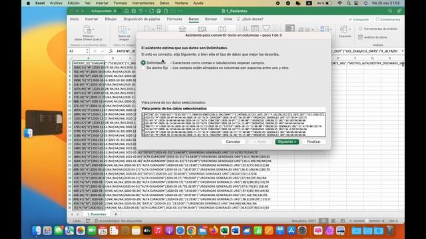The image size is (426, 239).
Task: Click the redo icon in title bar
Action: point(151,11)
